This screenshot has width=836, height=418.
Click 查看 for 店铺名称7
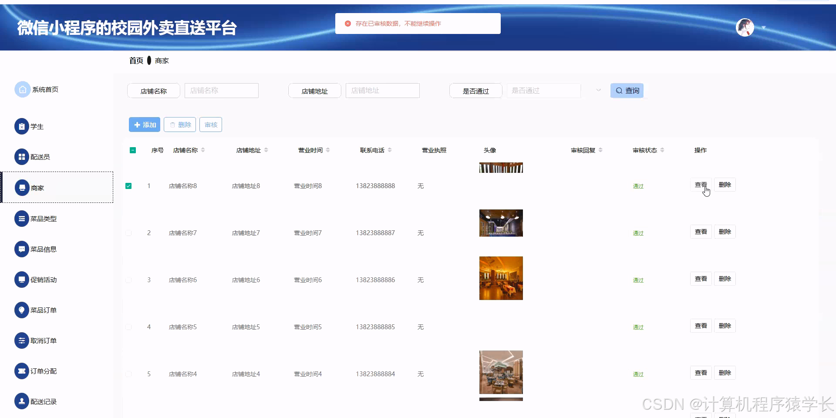(x=701, y=232)
